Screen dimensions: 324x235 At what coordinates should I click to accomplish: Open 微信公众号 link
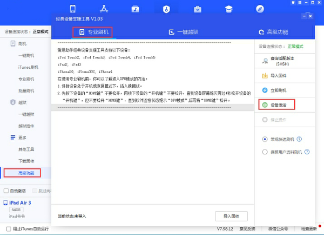pos(278,229)
